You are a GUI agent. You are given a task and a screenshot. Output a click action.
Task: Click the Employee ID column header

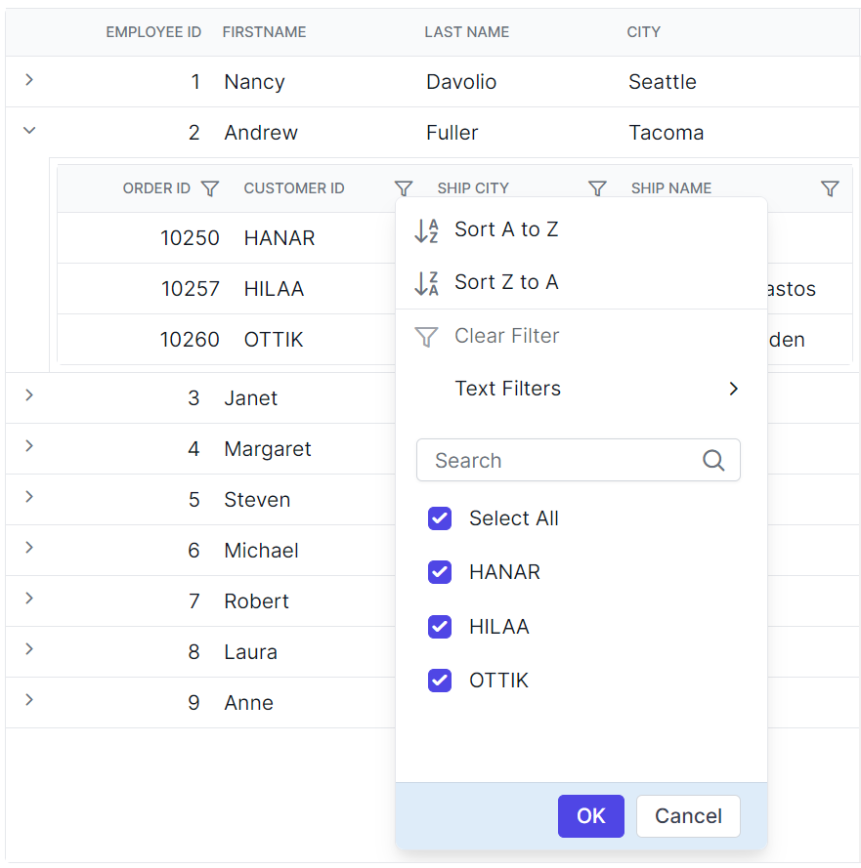pyautogui.click(x=153, y=32)
